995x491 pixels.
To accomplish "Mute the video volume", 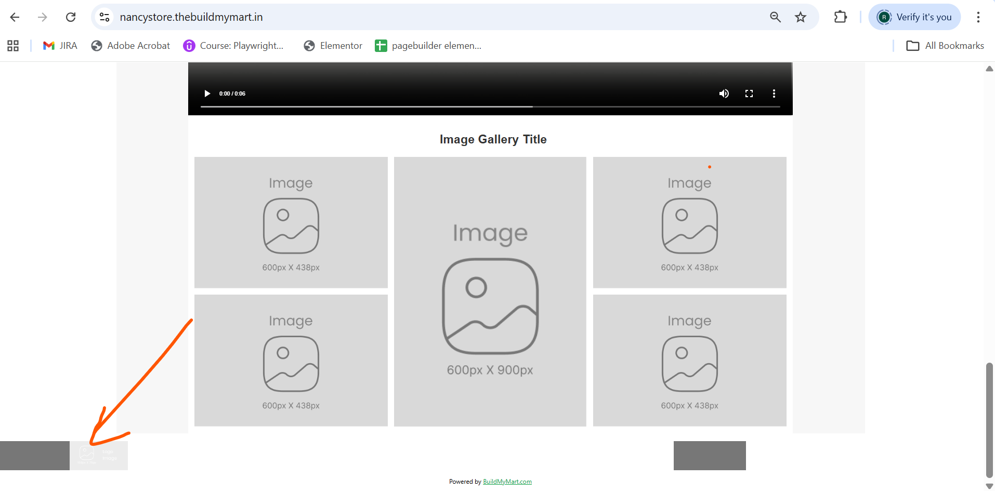I will (724, 94).
